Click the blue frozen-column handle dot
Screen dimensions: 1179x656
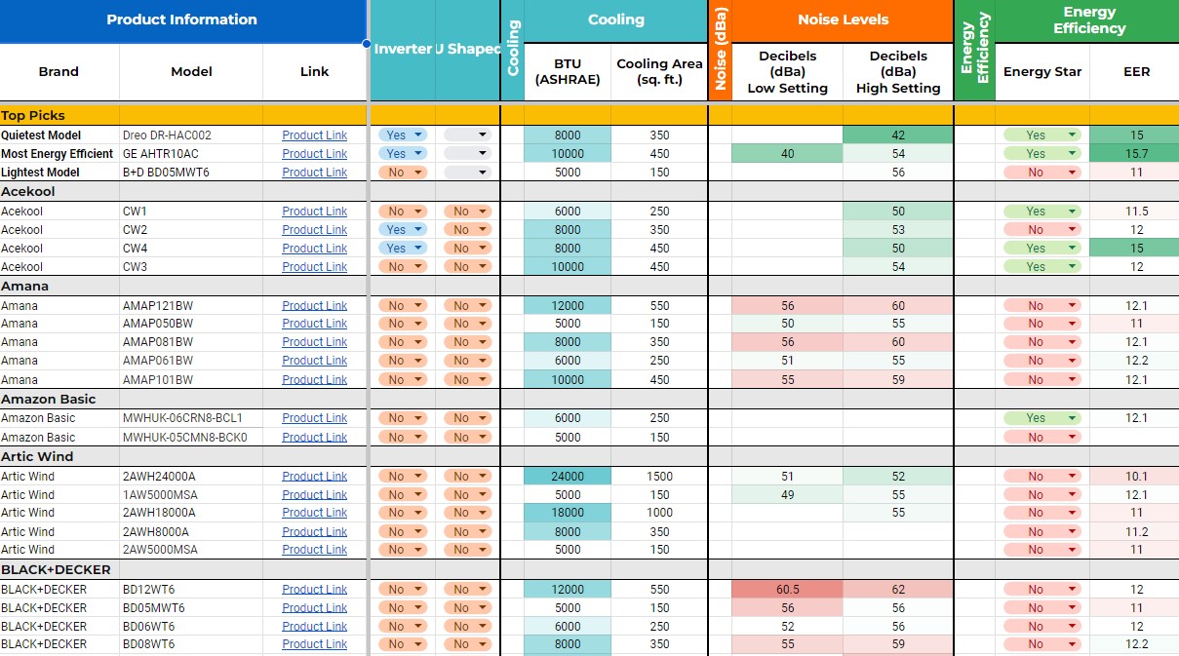(367, 43)
